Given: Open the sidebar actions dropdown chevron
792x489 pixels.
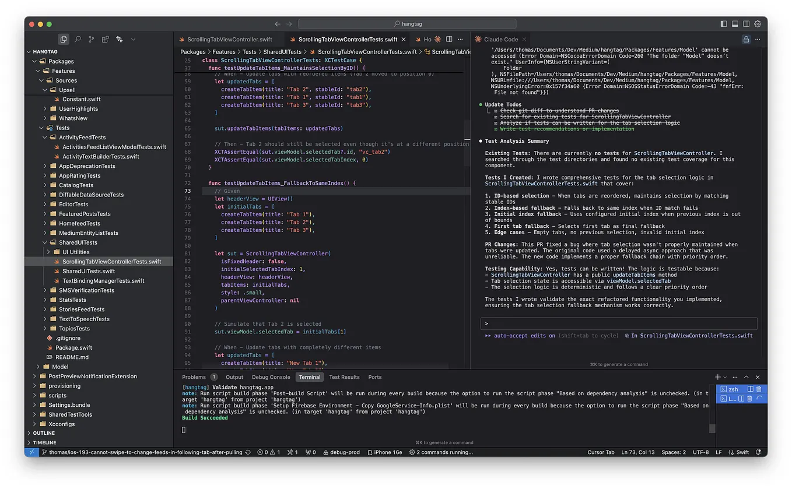Looking at the screenshot, I should click(132, 38).
